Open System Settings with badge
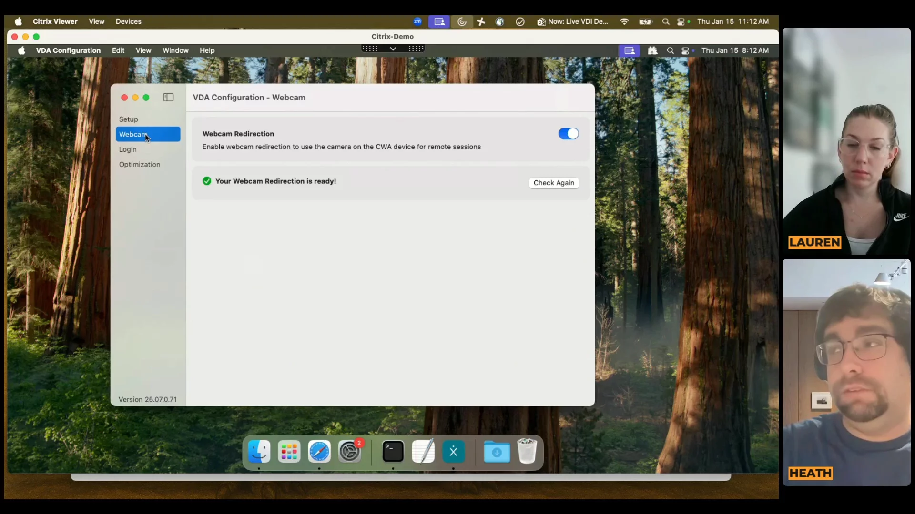Viewport: 915px width, 514px height. tap(349, 451)
